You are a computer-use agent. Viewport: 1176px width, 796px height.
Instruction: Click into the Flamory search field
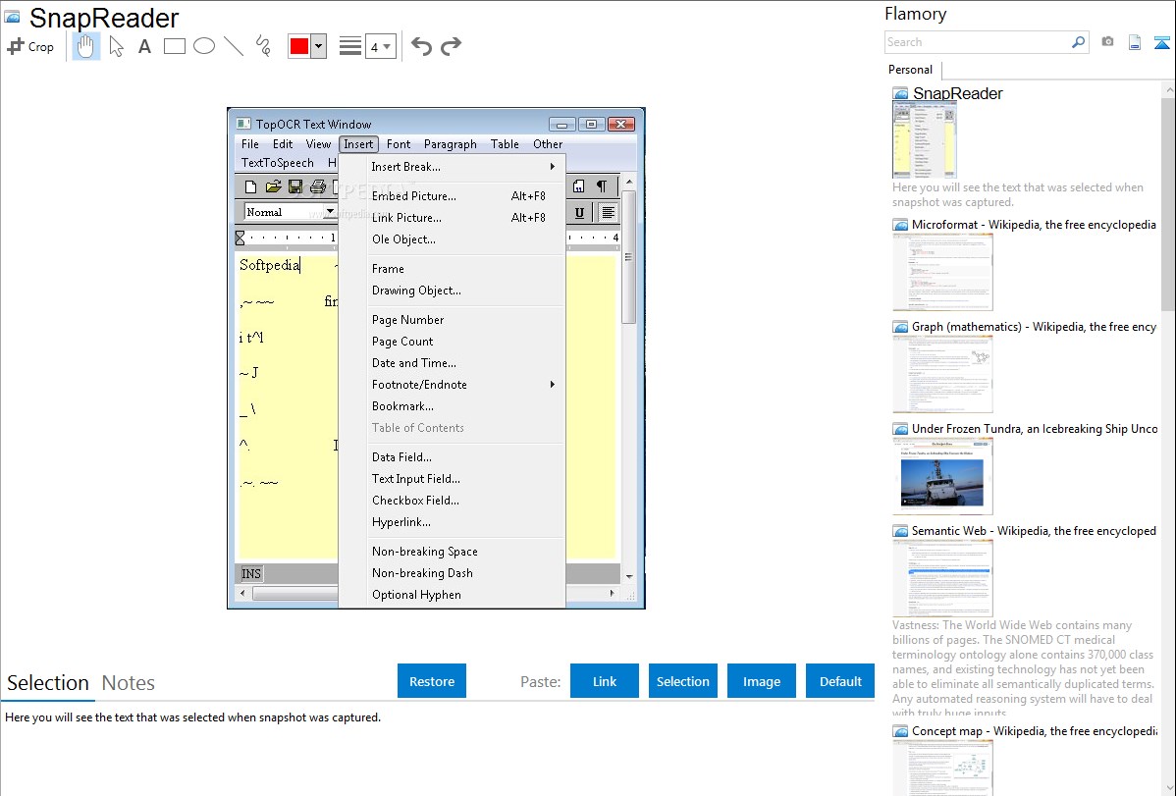click(x=977, y=42)
